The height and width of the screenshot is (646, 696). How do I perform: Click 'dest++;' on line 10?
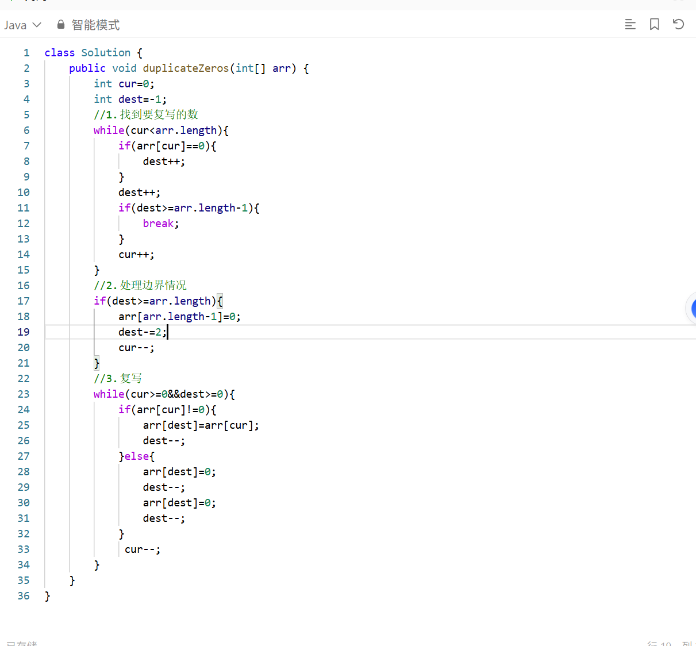140,193
